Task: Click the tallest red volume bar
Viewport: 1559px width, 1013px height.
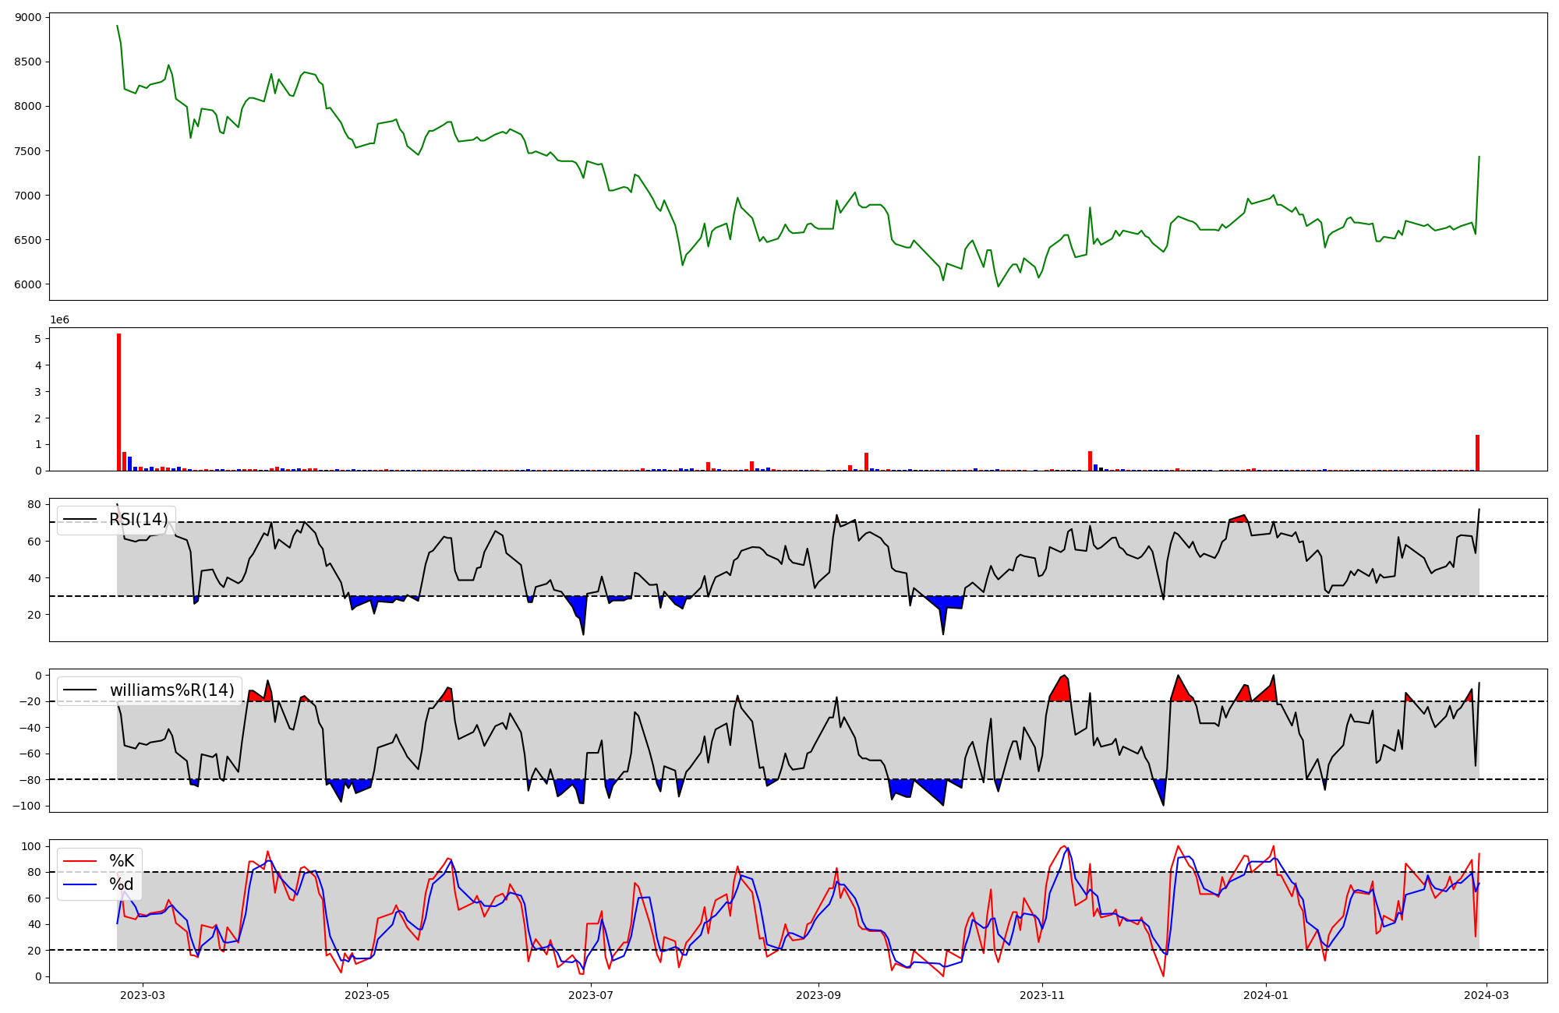Action: [118, 402]
